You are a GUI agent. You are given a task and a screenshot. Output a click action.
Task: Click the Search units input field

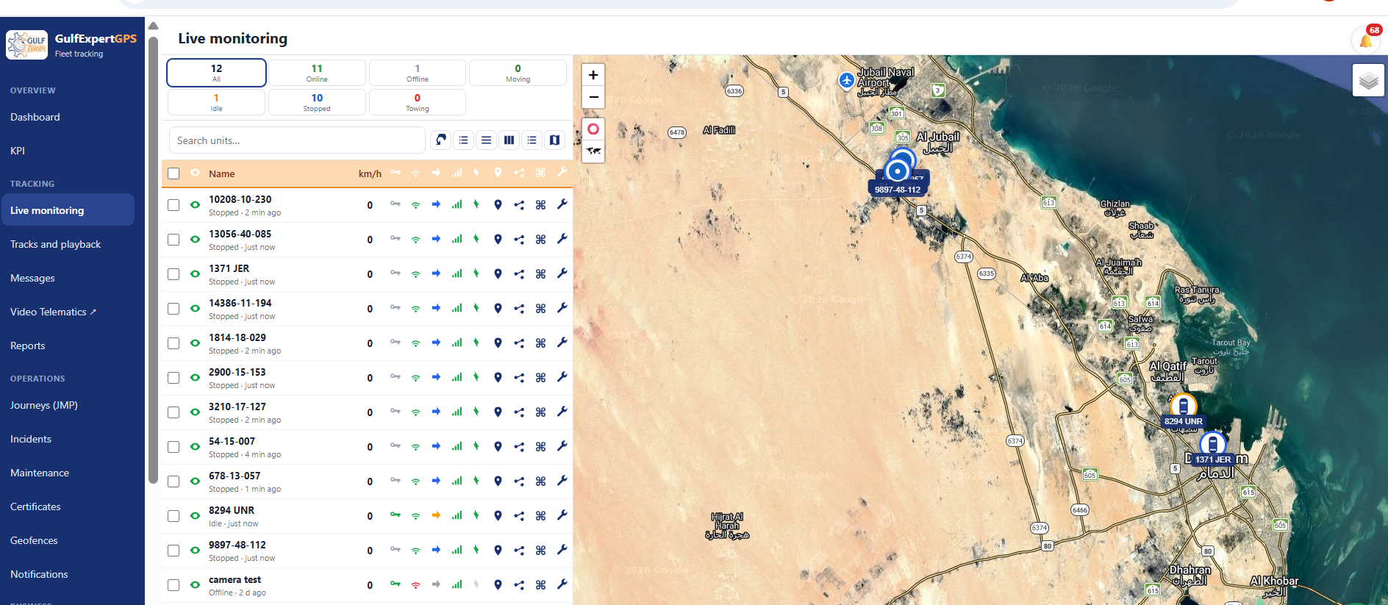tap(297, 140)
